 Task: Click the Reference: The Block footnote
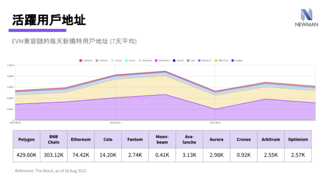(x=51, y=171)
